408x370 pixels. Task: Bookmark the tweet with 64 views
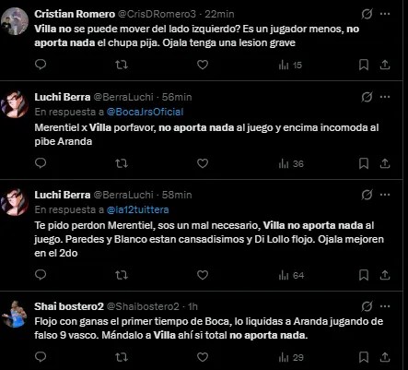[364, 275]
